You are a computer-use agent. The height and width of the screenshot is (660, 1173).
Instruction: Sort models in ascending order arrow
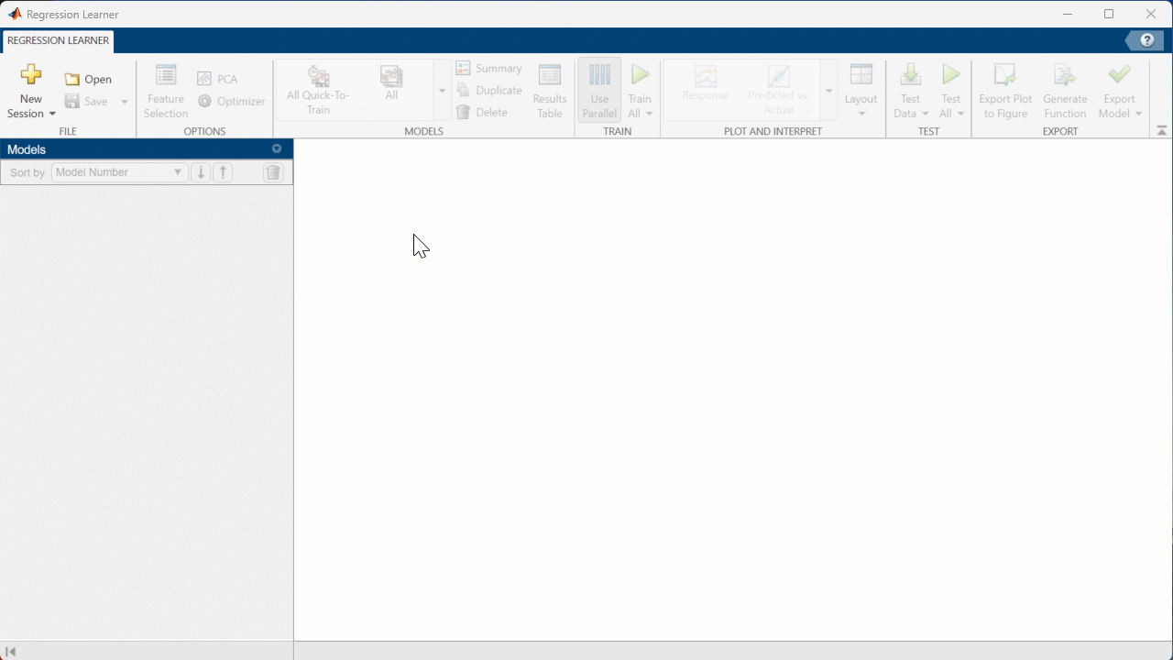[x=223, y=172]
